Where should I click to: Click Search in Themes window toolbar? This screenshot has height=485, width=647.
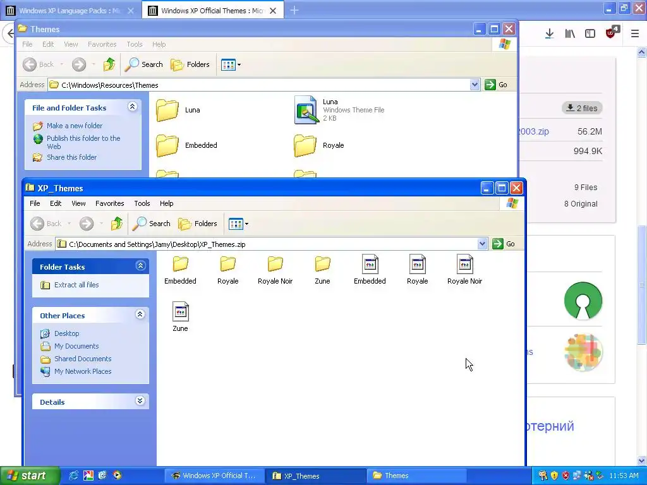coord(144,64)
